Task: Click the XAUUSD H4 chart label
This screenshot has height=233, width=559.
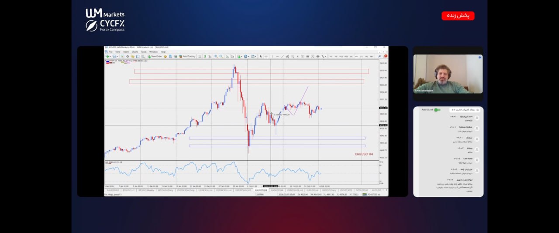Action: point(364,154)
